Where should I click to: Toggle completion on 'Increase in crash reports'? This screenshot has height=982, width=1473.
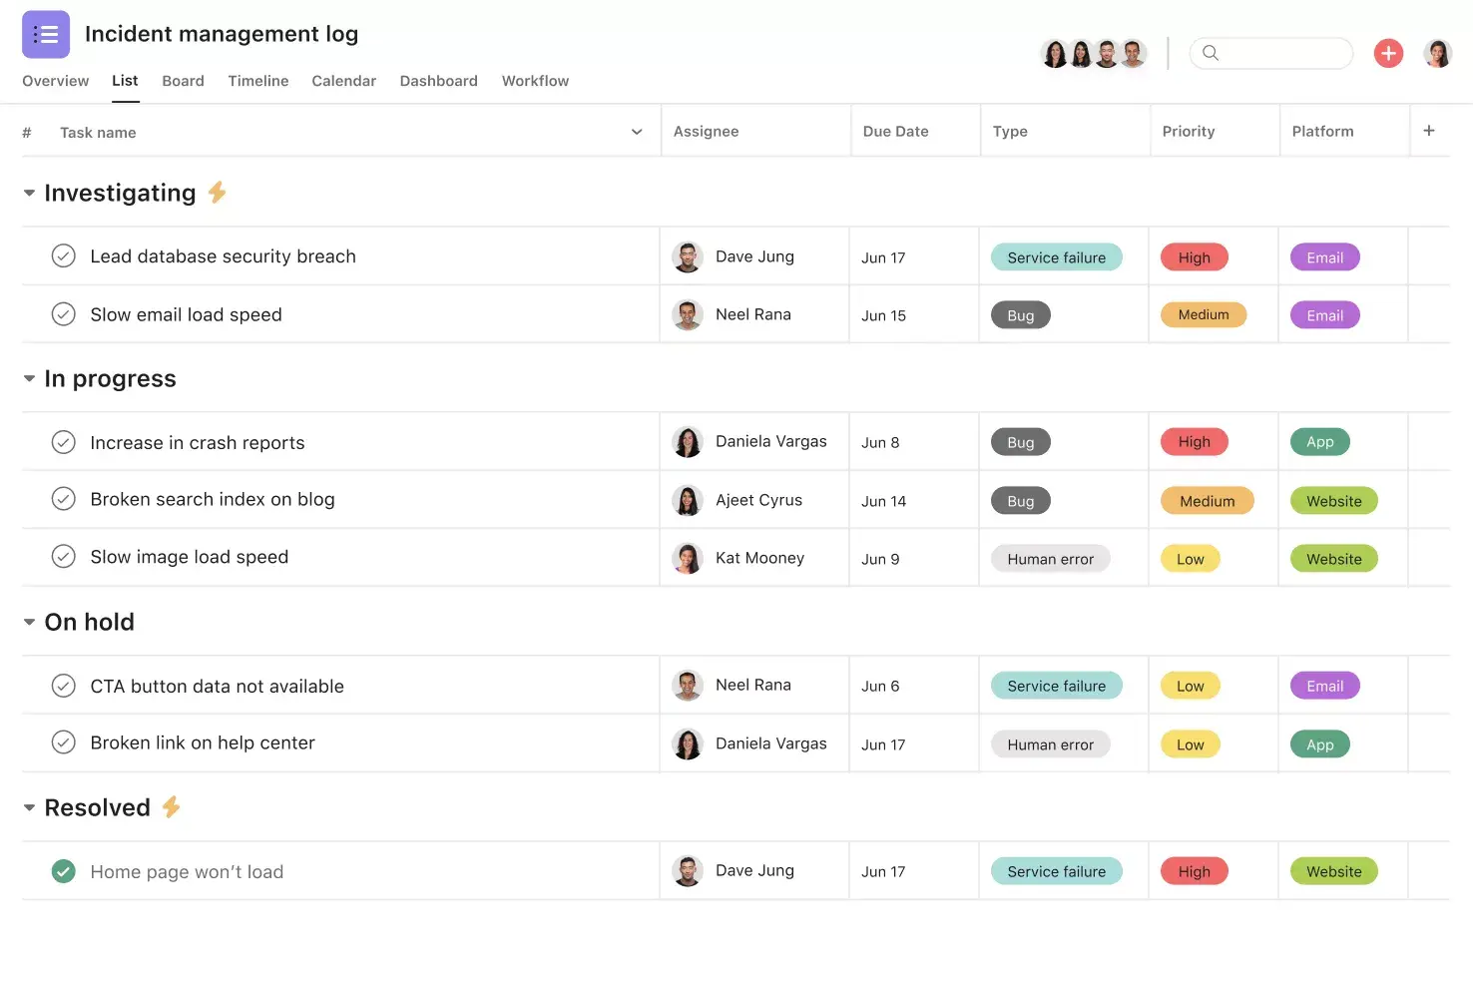pos(63,441)
